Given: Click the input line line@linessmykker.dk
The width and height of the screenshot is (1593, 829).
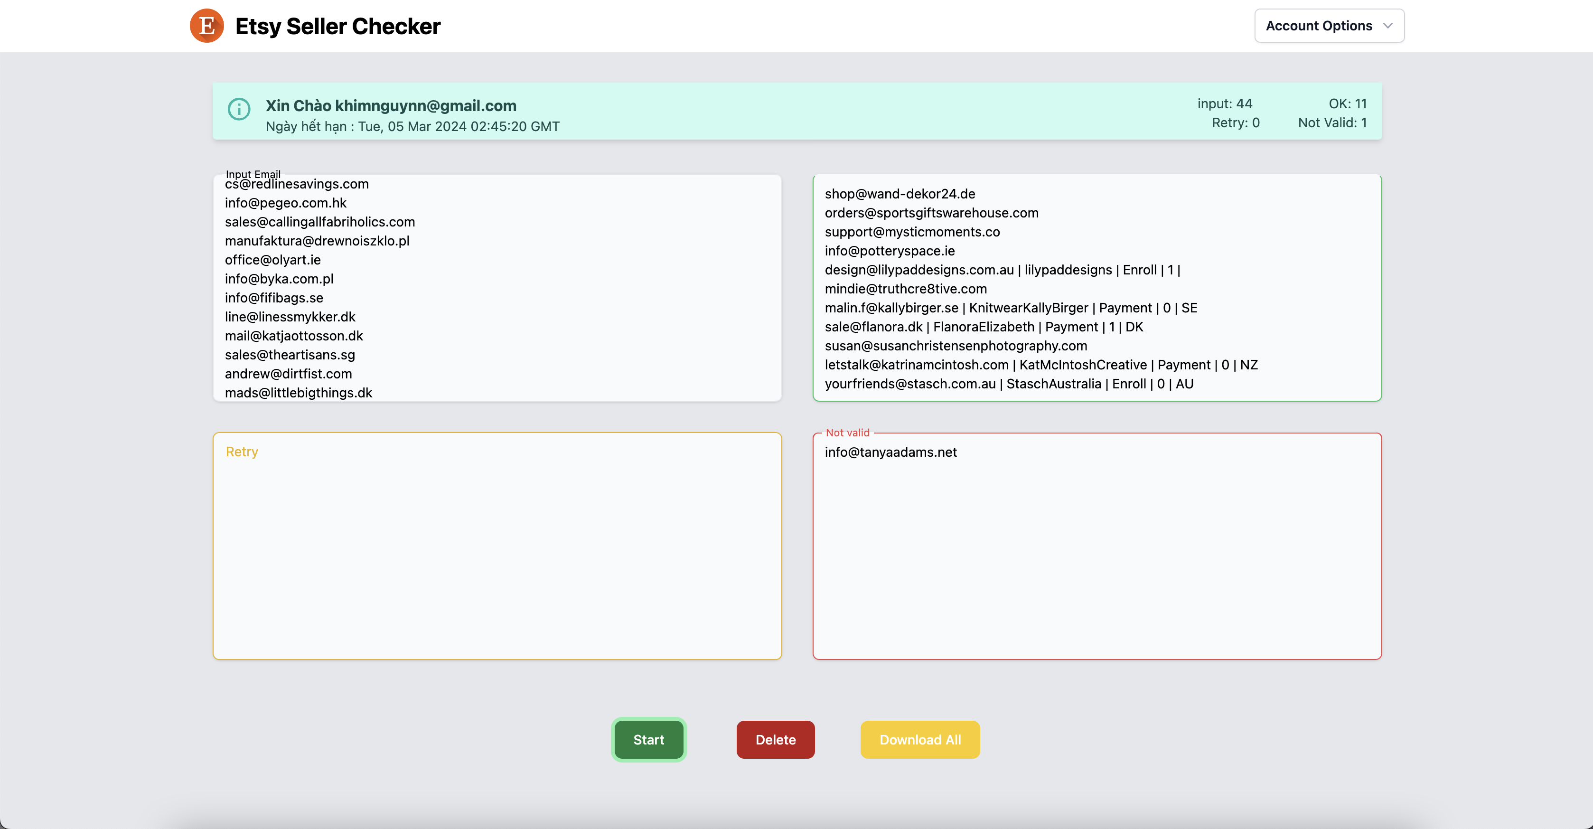Looking at the screenshot, I should (290, 317).
